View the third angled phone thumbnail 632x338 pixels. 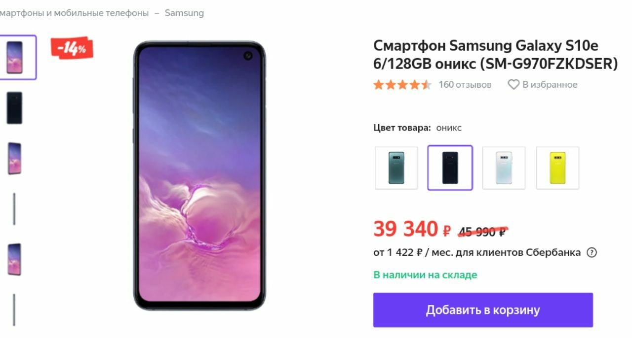point(15,159)
